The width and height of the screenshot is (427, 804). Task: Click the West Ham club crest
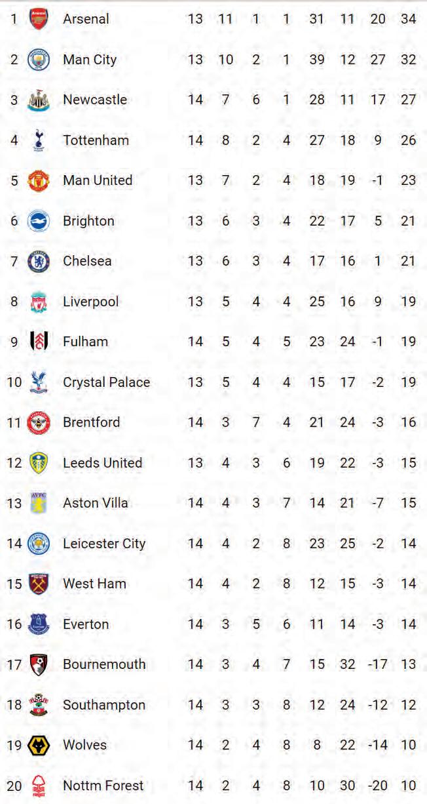pyautogui.click(x=39, y=584)
